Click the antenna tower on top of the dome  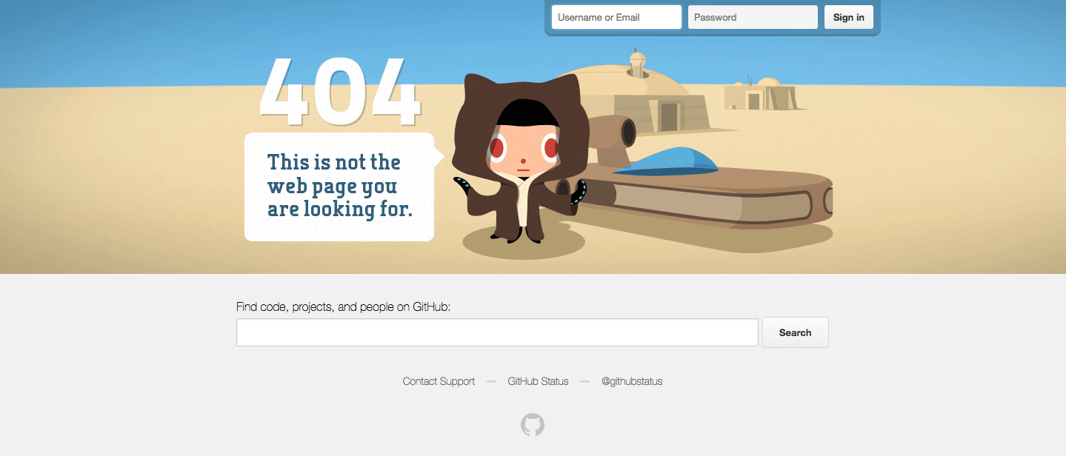tap(637, 63)
